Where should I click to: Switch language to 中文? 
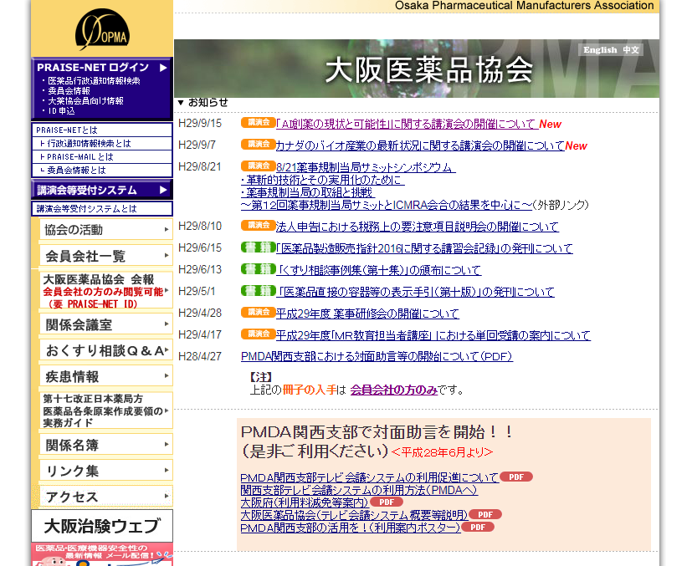tap(631, 50)
